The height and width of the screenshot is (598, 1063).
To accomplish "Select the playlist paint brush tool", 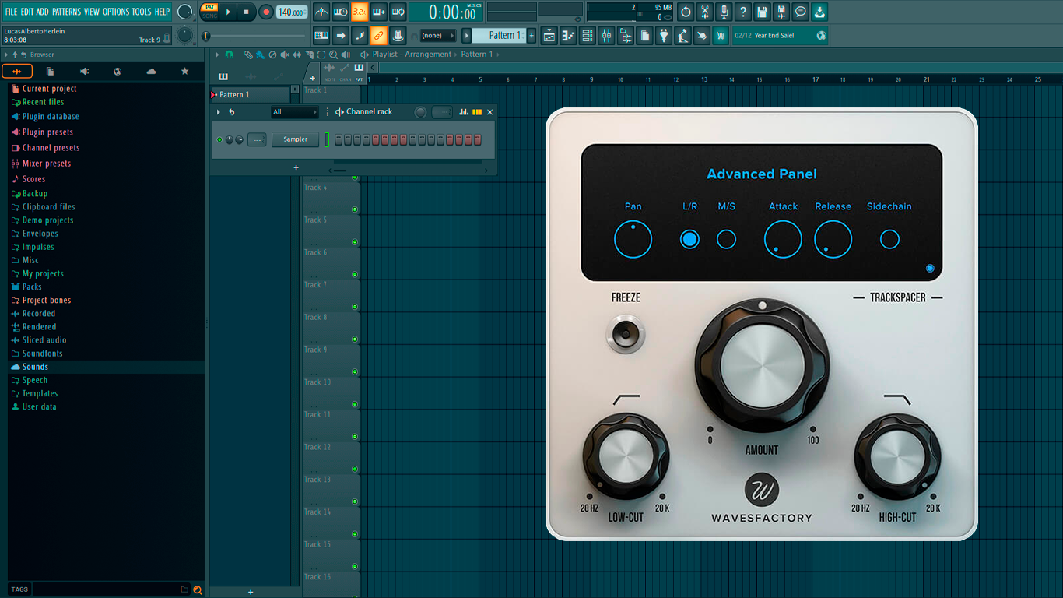I will pos(260,55).
